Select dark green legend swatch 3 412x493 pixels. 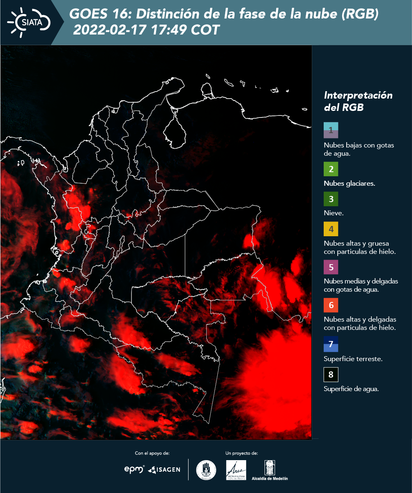click(331, 199)
